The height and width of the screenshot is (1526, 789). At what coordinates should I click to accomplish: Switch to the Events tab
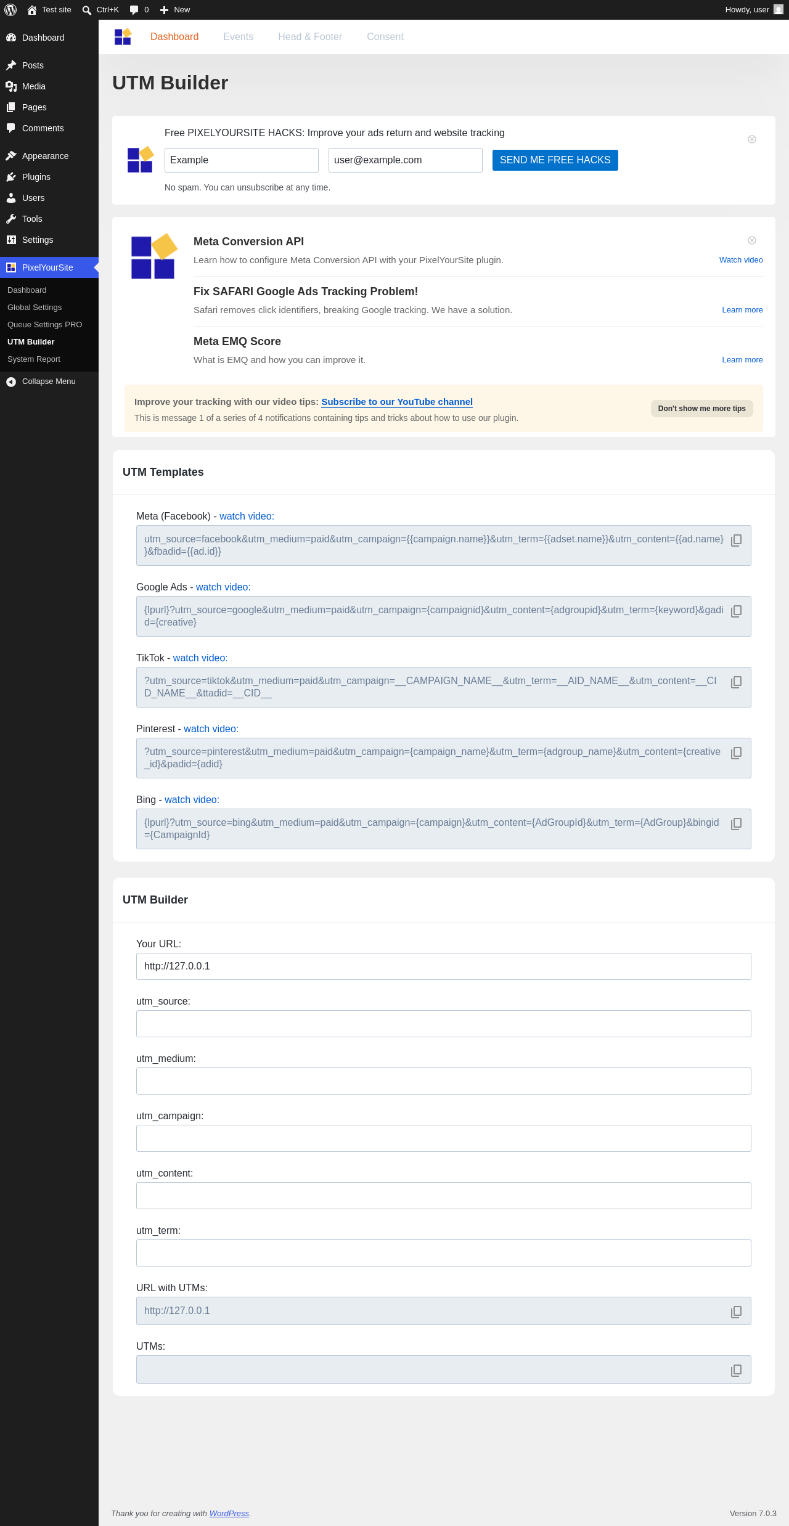[238, 37]
